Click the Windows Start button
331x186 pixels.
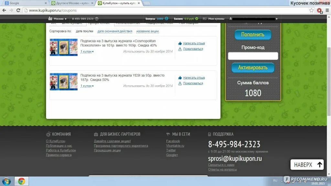[x=6, y=181]
